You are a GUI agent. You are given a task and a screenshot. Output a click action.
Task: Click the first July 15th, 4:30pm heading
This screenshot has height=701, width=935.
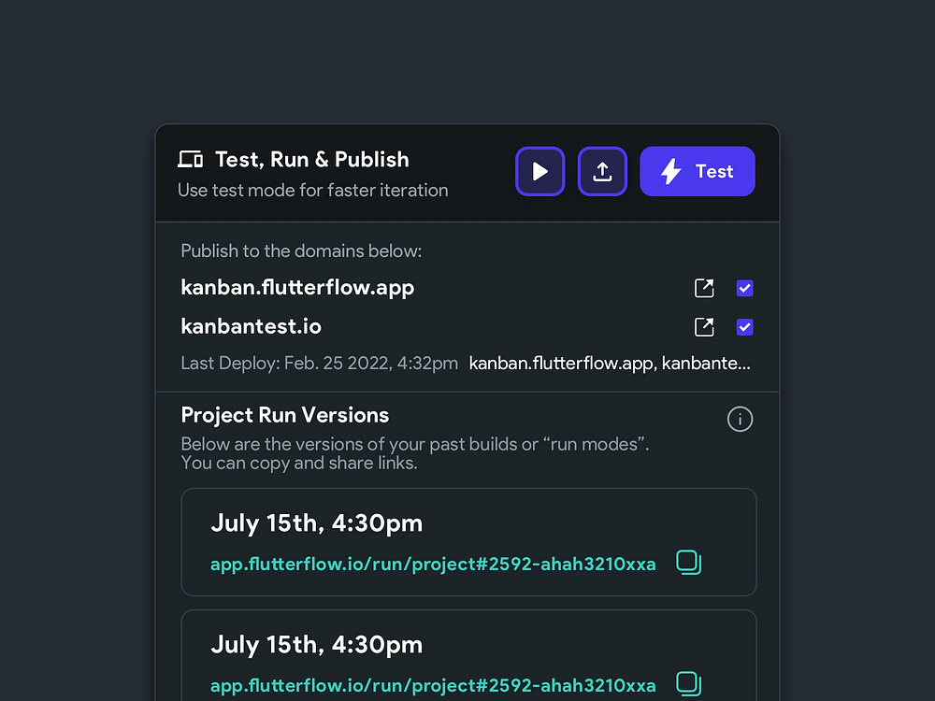(317, 523)
